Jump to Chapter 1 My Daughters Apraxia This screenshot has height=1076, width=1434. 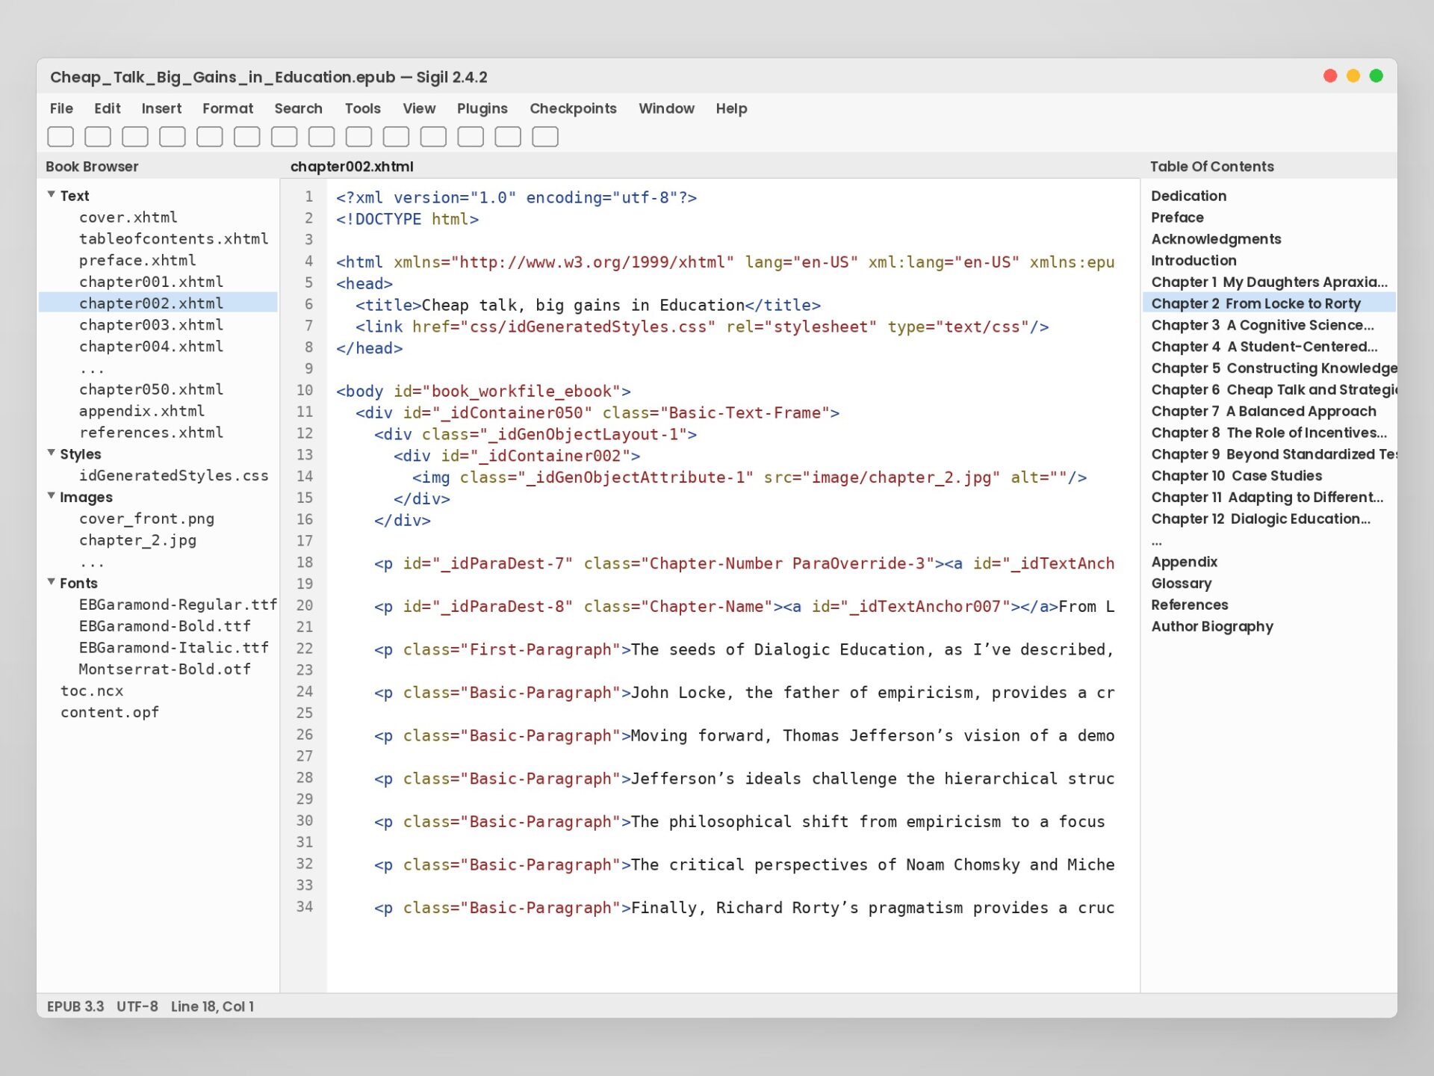(1269, 282)
